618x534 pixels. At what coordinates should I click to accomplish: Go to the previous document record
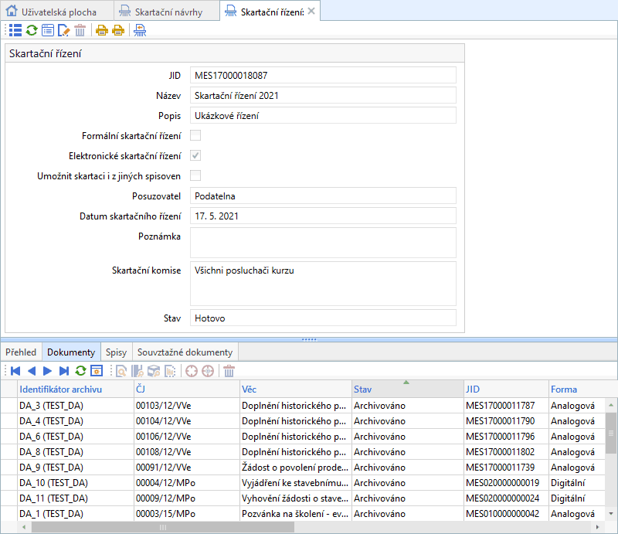[x=32, y=371]
